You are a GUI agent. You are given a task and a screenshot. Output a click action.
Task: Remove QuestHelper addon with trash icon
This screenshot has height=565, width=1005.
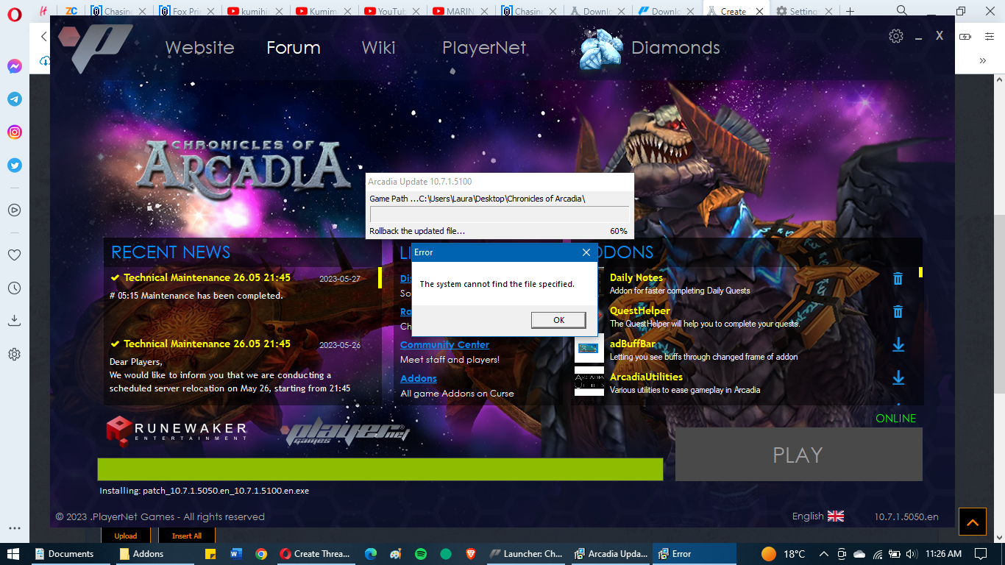898,312
